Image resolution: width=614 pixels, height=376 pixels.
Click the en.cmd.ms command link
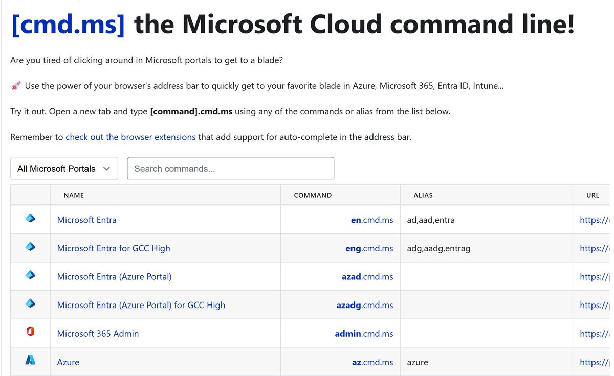372,220
